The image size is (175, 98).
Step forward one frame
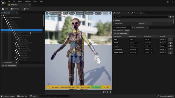pyautogui.click(x=110, y=92)
